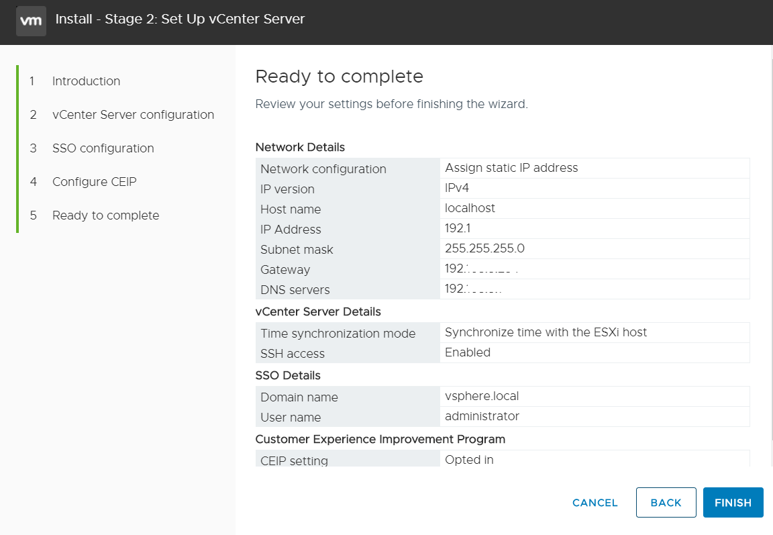Click the 'Opted in' CEIP value
Screen dimensions: 773x535
coord(469,460)
